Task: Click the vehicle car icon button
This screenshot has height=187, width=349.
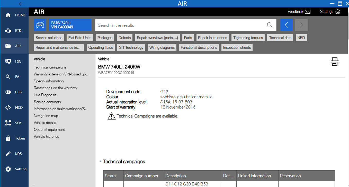Action: [40, 25]
